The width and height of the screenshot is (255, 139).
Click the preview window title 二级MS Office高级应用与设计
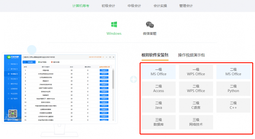[39, 57]
